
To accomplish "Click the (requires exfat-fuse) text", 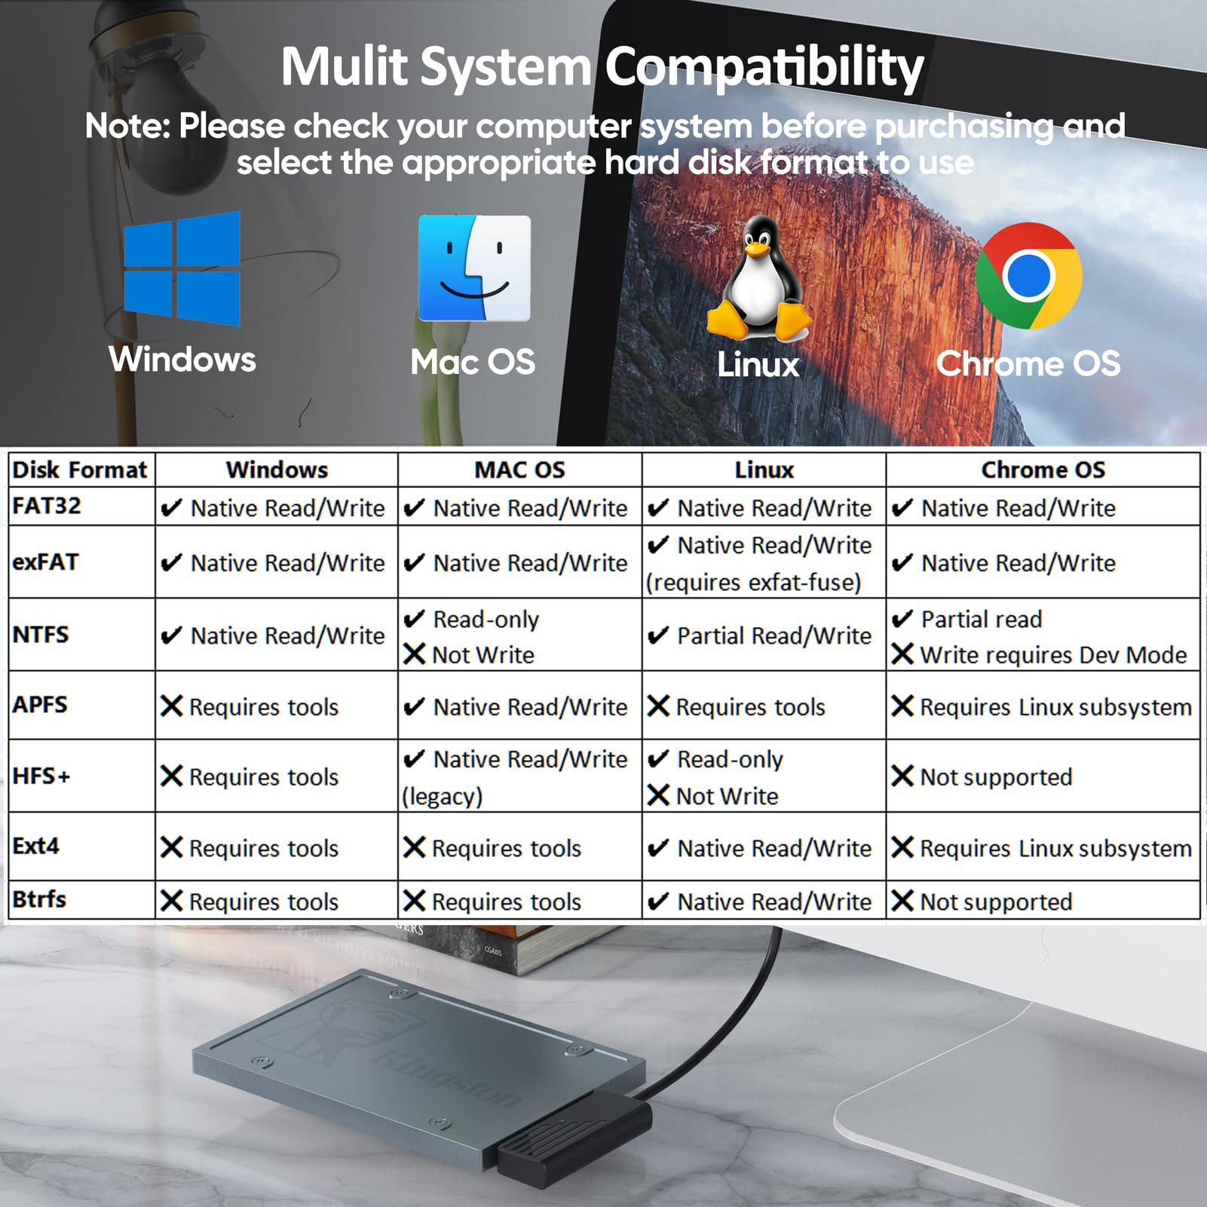I will tap(753, 583).
